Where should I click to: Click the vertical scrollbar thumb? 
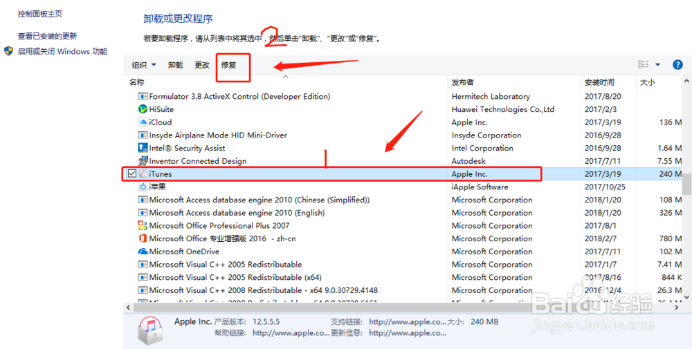pos(686,185)
